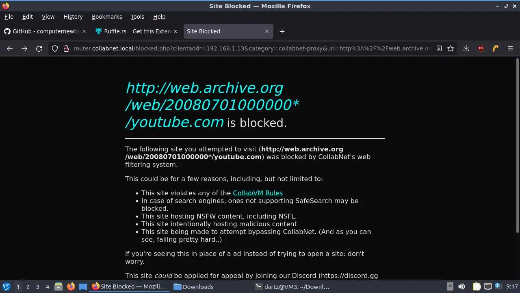The image size is (520, 293).
Task: Go back to the previous page
Action: click(x=10, y=48)
